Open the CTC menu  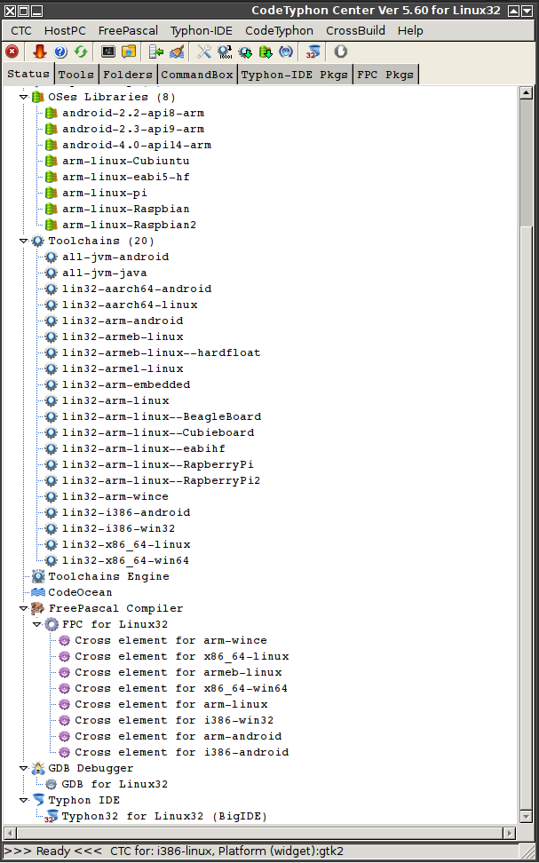point(21,31)
